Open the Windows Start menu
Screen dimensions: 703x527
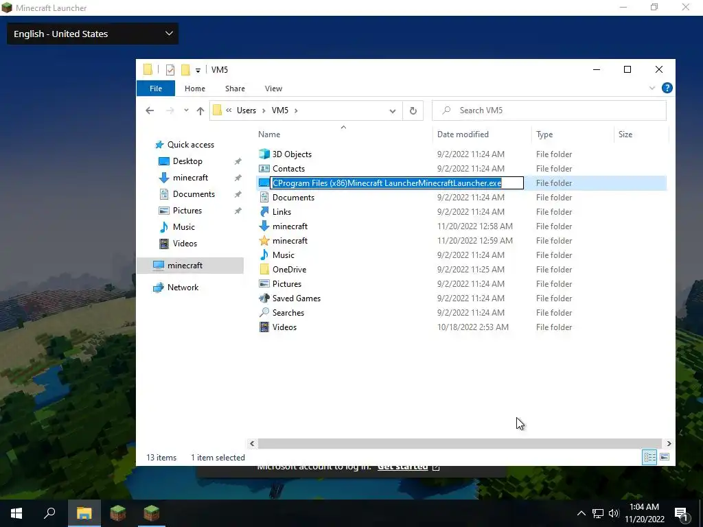pos(16,513)
